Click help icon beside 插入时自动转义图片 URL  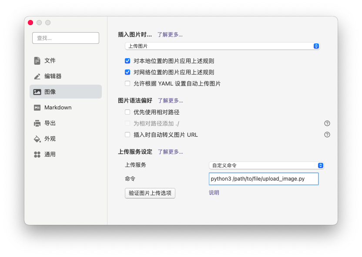point(327,135)
